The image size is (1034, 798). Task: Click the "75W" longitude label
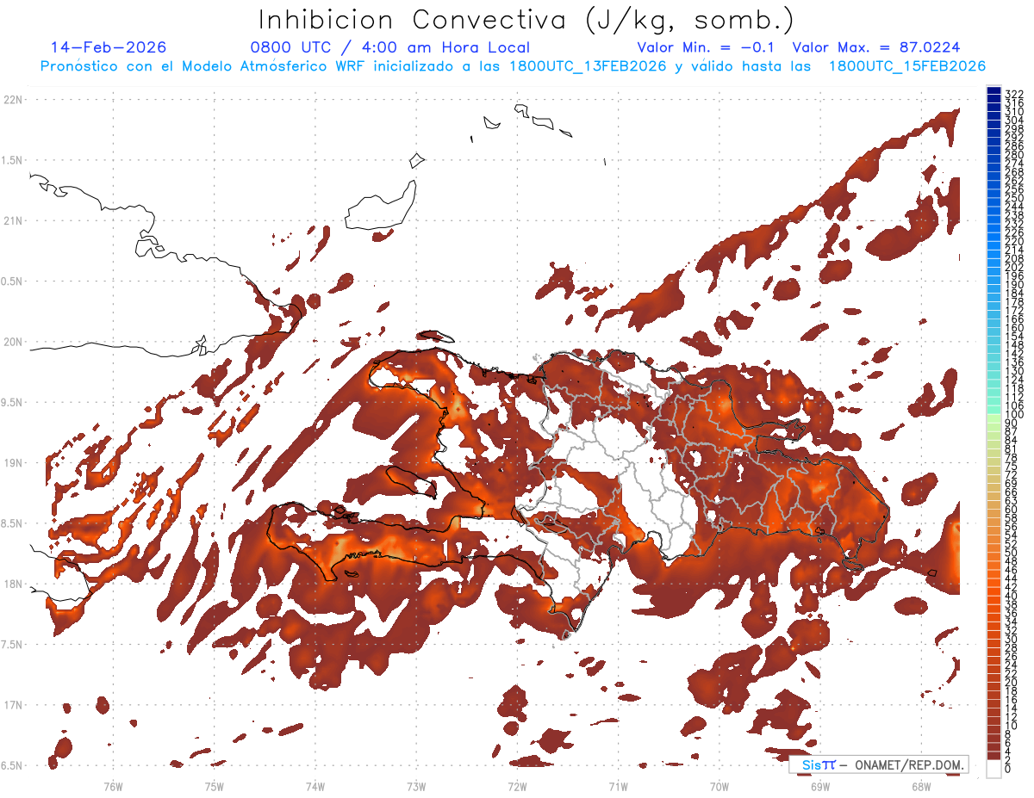[214, 786]
